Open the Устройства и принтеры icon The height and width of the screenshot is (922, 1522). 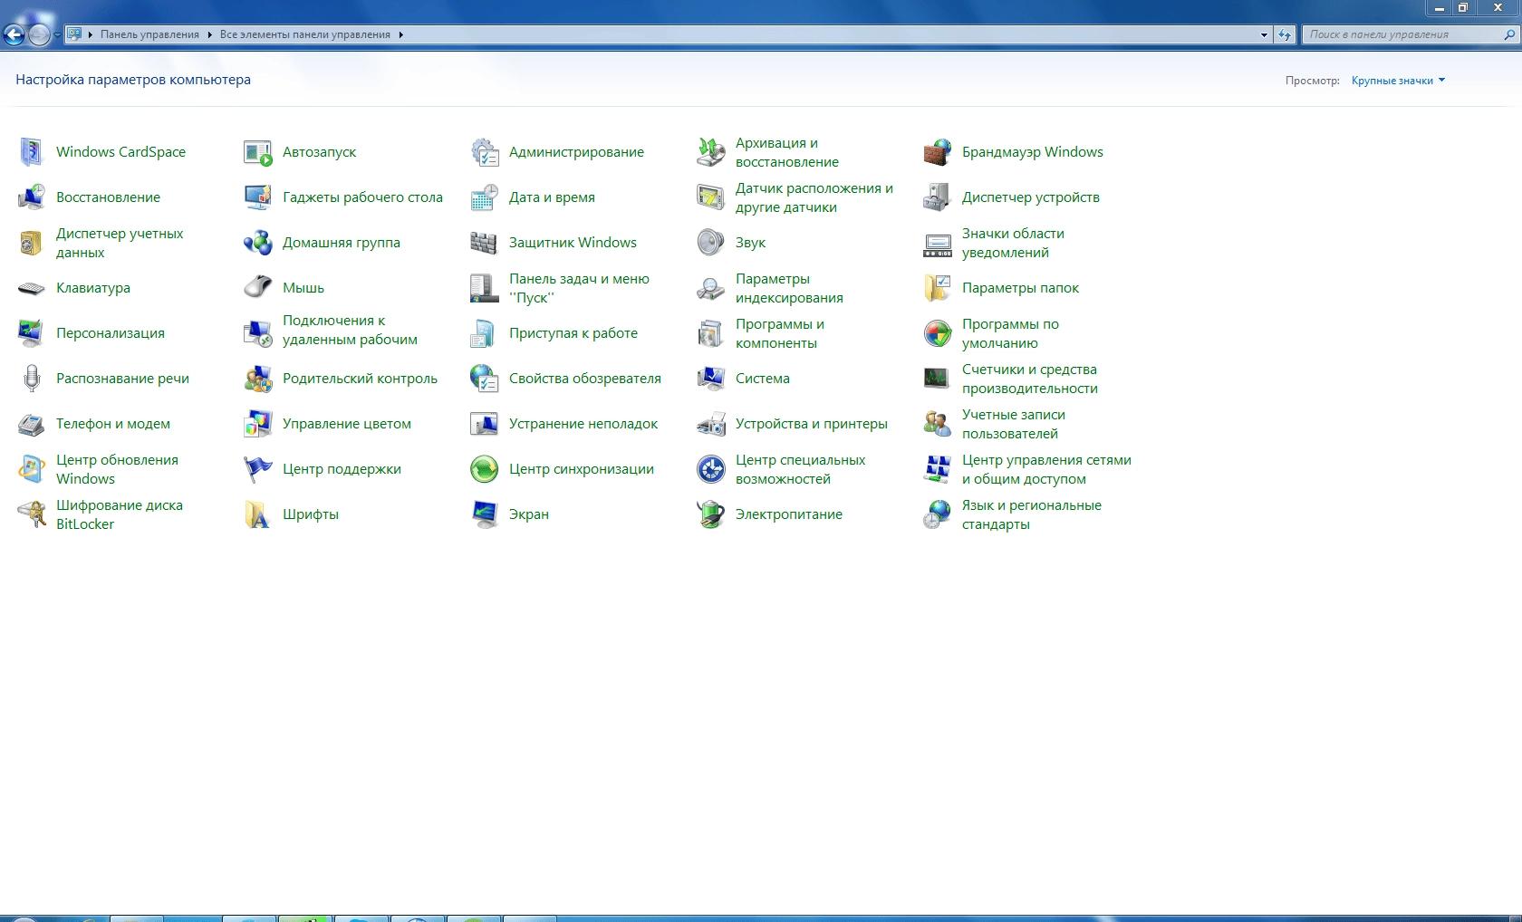coord(711,424)
